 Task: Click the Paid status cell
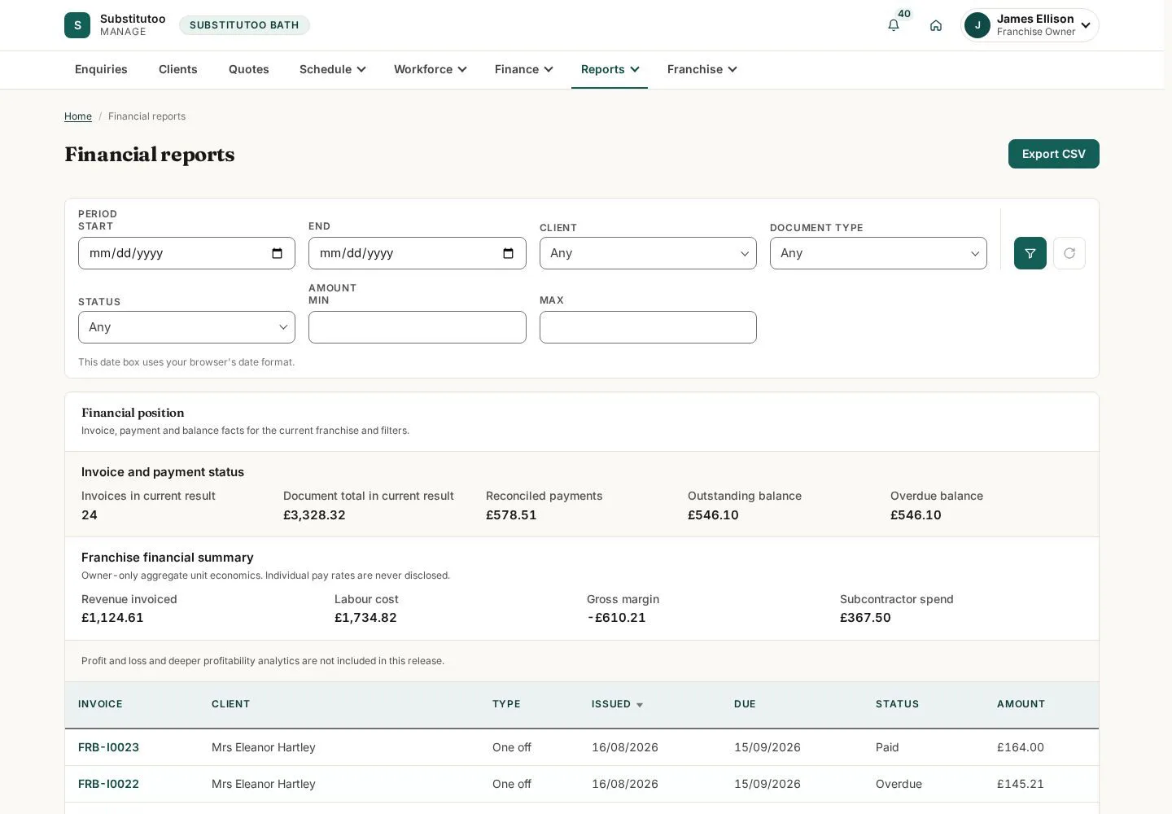(x=887, y=747)
